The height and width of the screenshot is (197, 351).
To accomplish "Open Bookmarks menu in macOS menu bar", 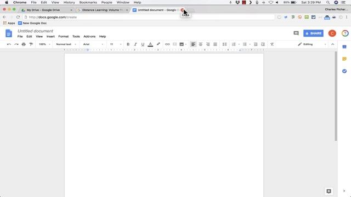I will pyautogui.click(x=88, y=2).
